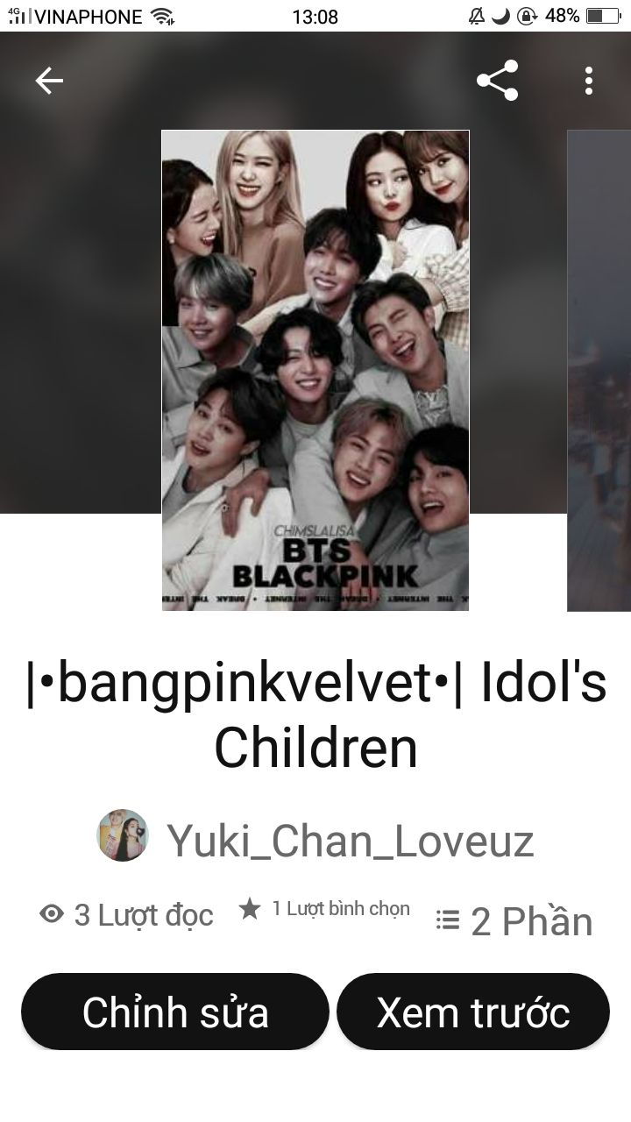Image resolution: width=631 pixels, height=1122 pixels.
Task: Tap the back arrow icon
Action: click(x=49, y=81)
